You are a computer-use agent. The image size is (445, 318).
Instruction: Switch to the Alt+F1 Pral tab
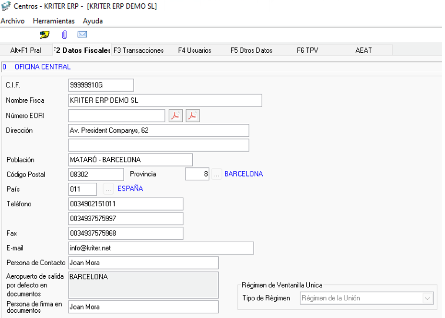pyautogui.click(x=25, y=50)
